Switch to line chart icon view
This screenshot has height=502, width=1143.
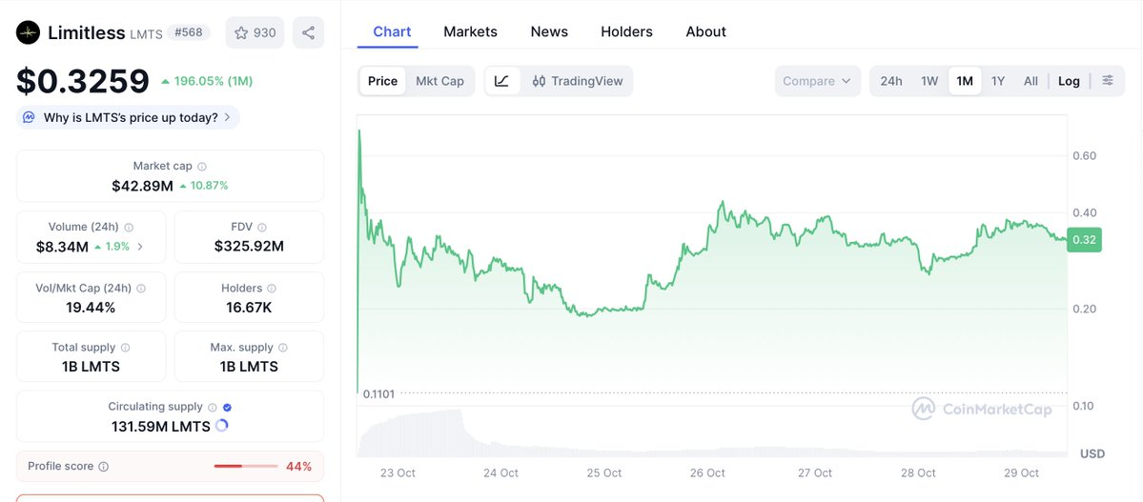(x=501, y=81)
